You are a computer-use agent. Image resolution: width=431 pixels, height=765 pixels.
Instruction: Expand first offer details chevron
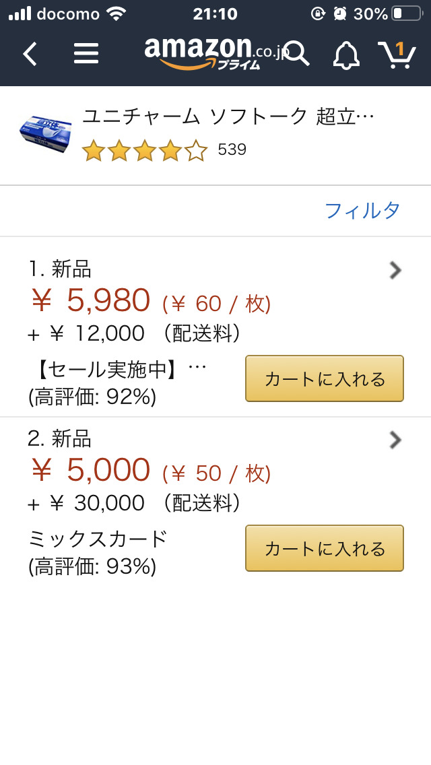click(395, 270)
